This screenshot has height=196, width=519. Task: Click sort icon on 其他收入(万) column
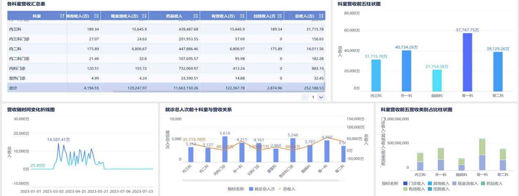(96, 16)
